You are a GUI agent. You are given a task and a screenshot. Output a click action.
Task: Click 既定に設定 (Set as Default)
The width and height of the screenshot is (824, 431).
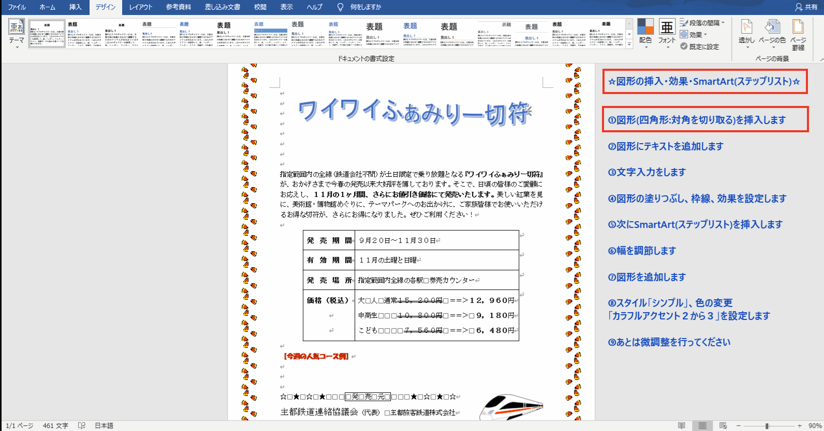700,47
